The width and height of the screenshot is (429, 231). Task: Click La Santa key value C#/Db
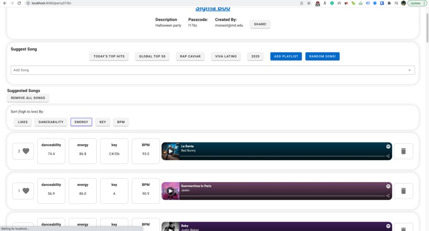click(x=114, y=154)
